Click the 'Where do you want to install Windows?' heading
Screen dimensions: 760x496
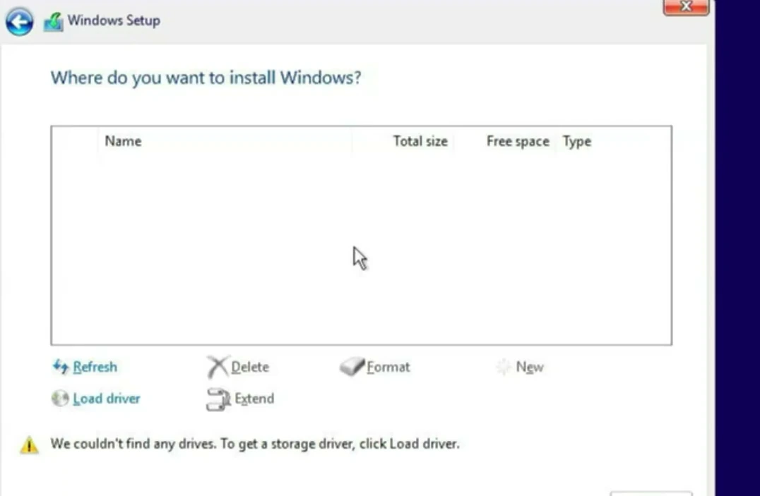point(206,78)
